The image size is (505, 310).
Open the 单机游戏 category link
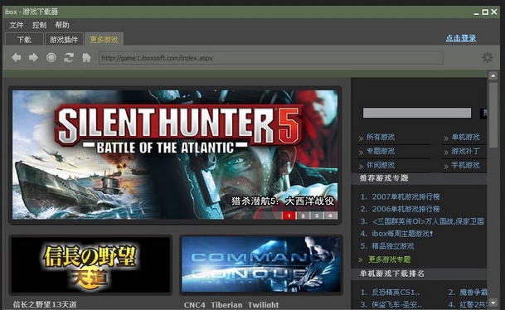pyautogui.click(x=465, y=137)
